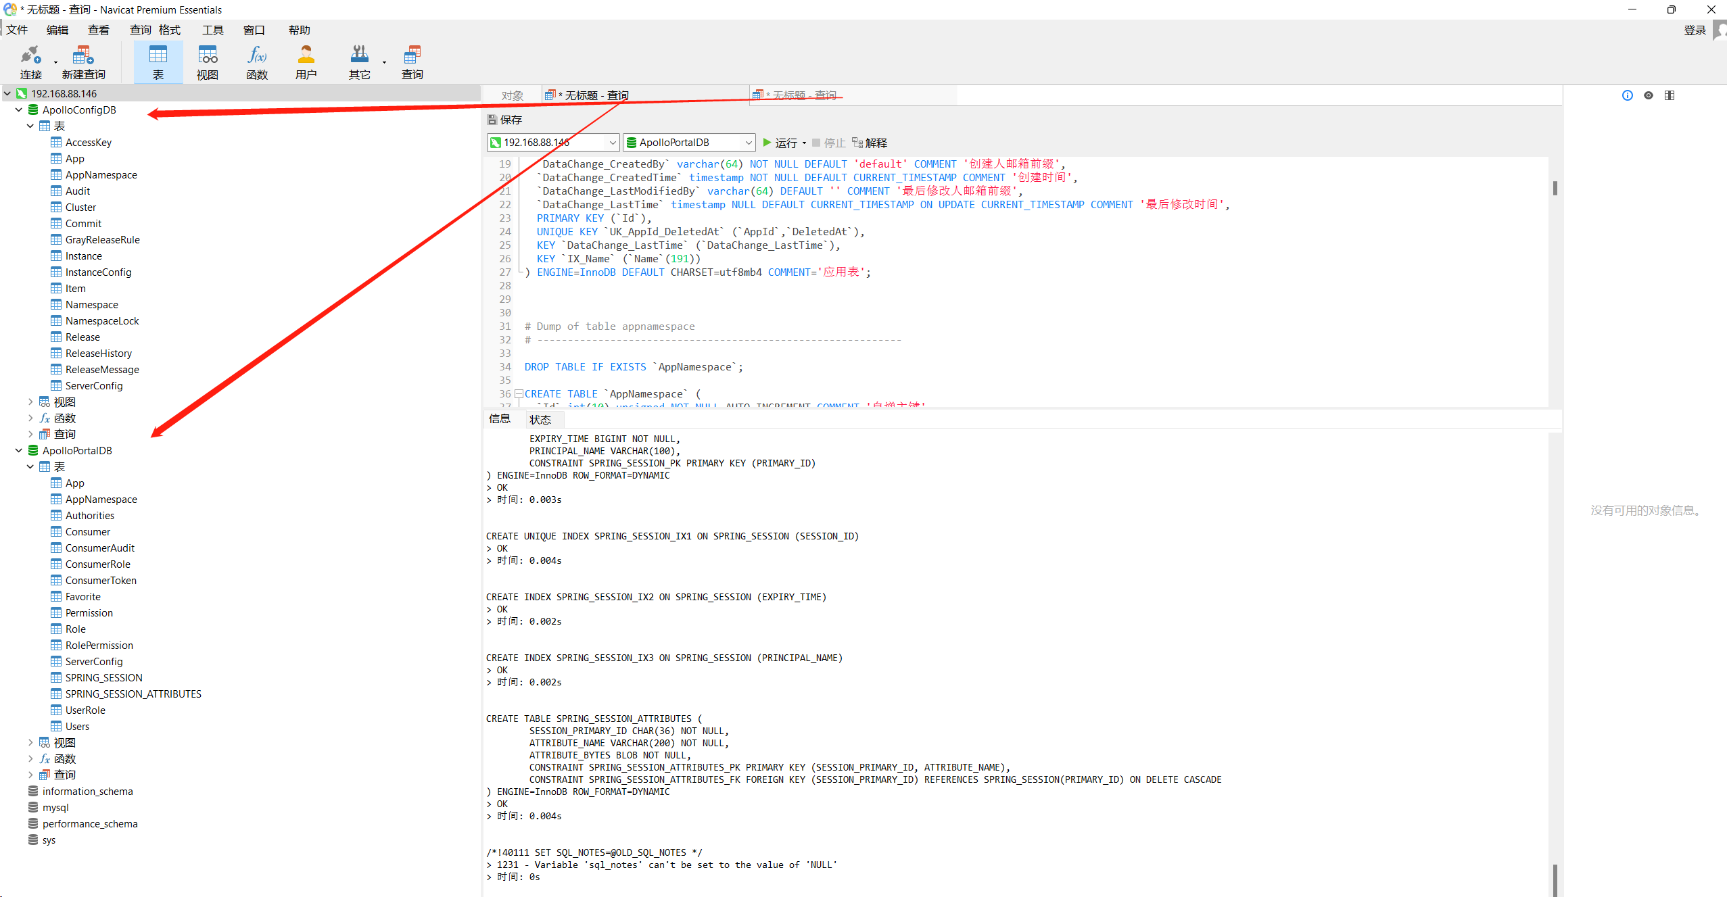This screenshot has height=897, width=1727.
Task: Click the SQL editor vertical scrollbar
Action: (1555, 187)
